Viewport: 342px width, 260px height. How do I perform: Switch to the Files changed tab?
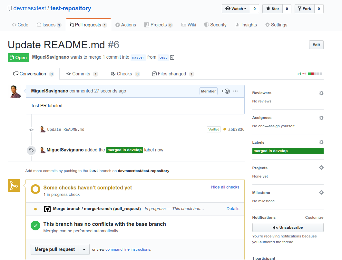(173, 74)
